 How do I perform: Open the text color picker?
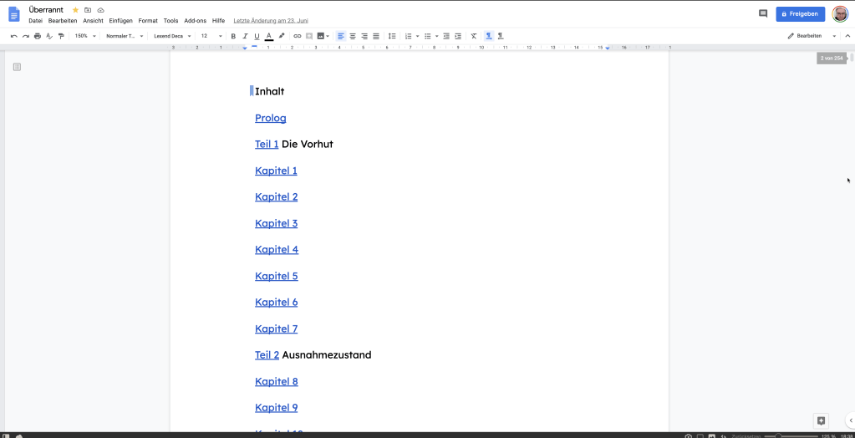tap(269, 36)
